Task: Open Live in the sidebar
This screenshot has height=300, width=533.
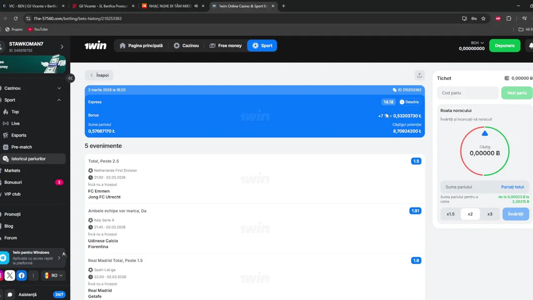Action: pos(33,123)
